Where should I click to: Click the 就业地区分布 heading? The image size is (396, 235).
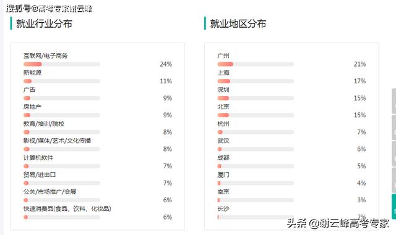pyautogui.click(x=238, y=23)
